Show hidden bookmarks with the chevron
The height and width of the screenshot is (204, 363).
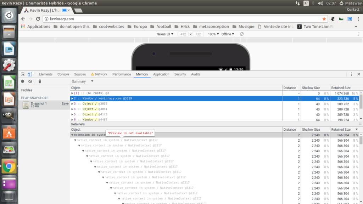coord(356,27)
